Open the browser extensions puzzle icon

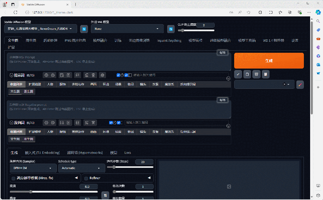[260, 12]
